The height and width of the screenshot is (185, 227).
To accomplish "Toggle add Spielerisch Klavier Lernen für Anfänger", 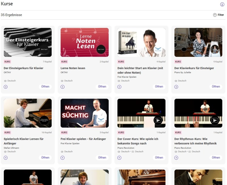I will (6, 157).
